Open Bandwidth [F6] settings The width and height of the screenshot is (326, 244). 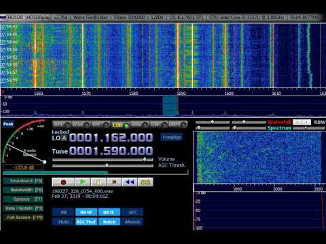pyautogui.click(x=23, y=190)
